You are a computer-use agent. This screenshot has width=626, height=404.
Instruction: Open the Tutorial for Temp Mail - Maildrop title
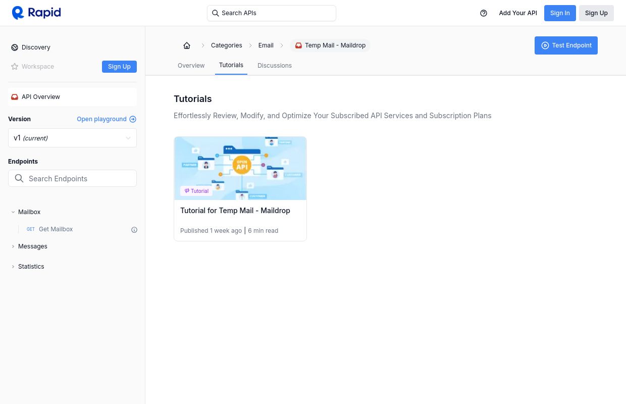click(x=235, y=211)
